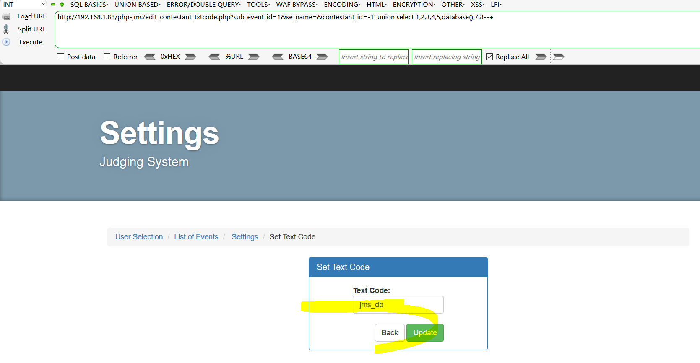Open the User Selection breadcrumb link
The width and height of the screenshot is (700, 363).
point(139,237)
